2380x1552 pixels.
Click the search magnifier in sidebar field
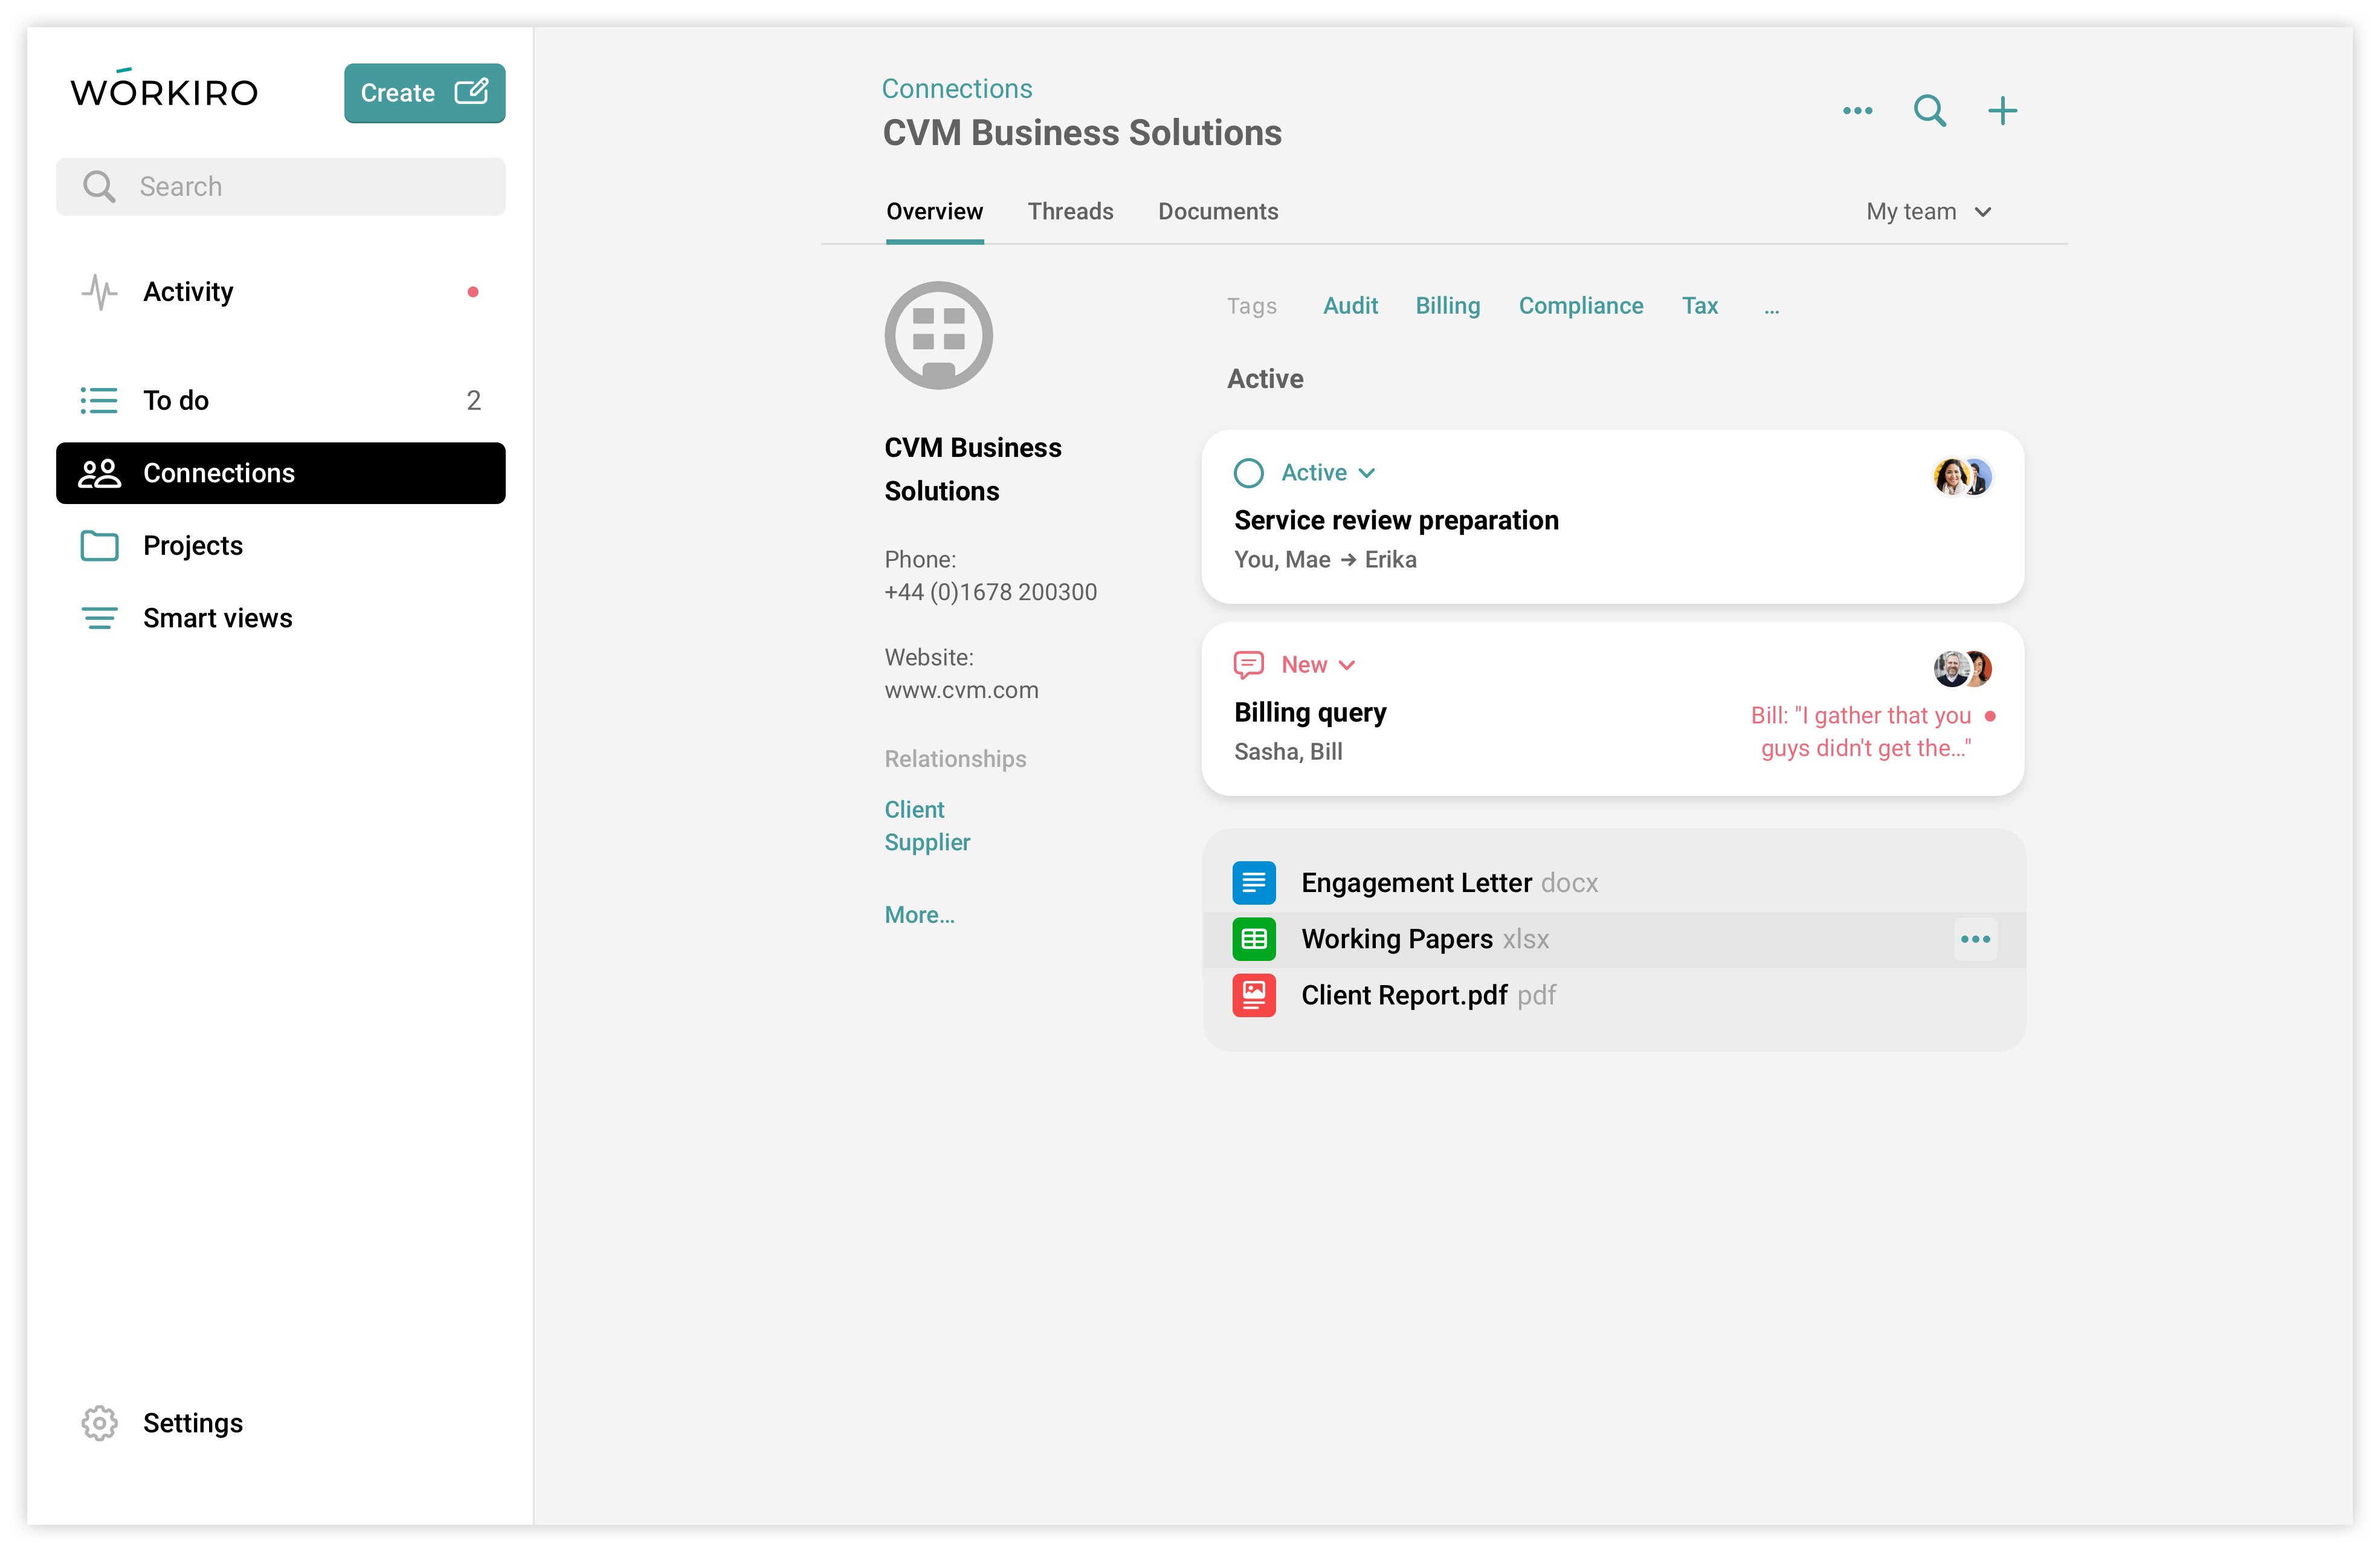[99, 186]
